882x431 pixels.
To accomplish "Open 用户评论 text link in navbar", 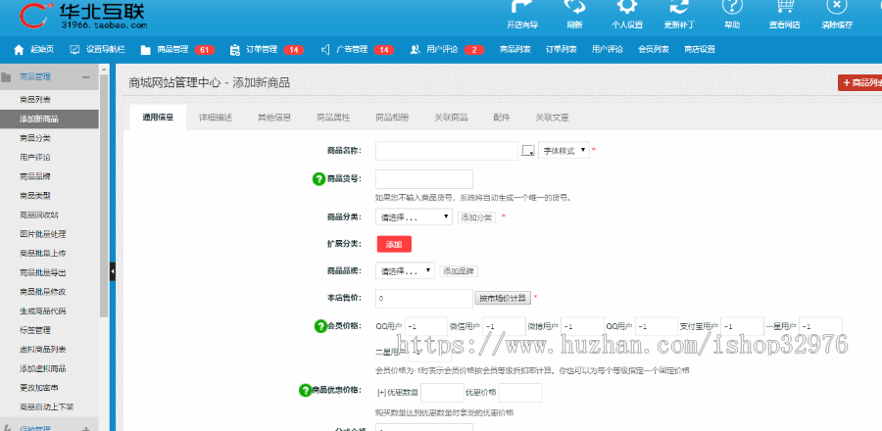I will pyautogui.click(x=607, y=49).
